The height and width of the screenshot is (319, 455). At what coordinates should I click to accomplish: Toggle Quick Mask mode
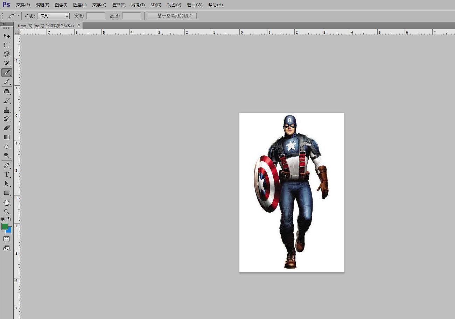[7, 239]
